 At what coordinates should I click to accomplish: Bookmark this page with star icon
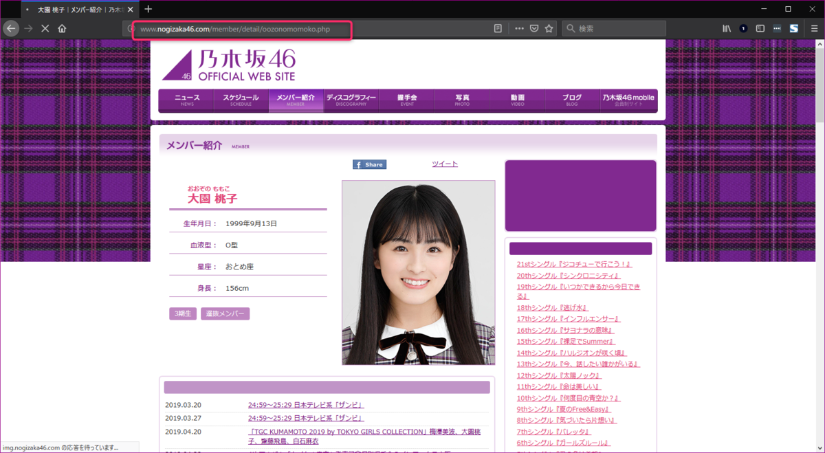(x=549, y=29)
